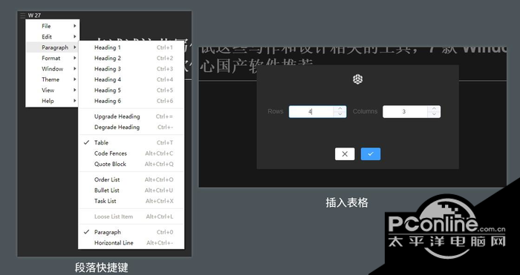The width and height of the screenshot is (520, 275).
Task: Select the Paragraph menu entry
Action: (x=53, y=47)
